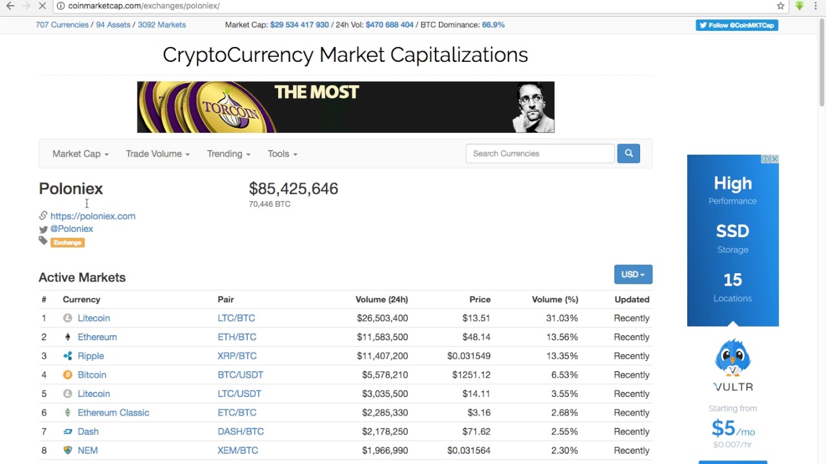Expand the Tools menu
Viewport: 826px width, 464px height.
283,153
